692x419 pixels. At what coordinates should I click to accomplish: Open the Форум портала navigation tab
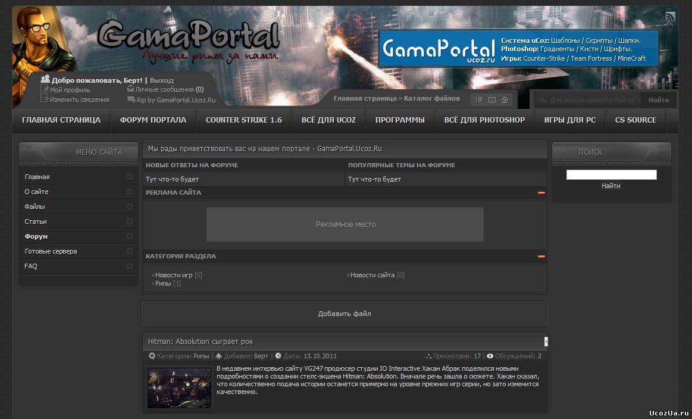[x=153, y=120]
